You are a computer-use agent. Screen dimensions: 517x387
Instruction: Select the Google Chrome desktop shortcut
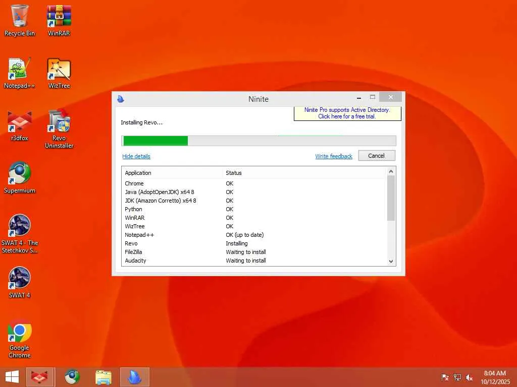coord(20,339)
